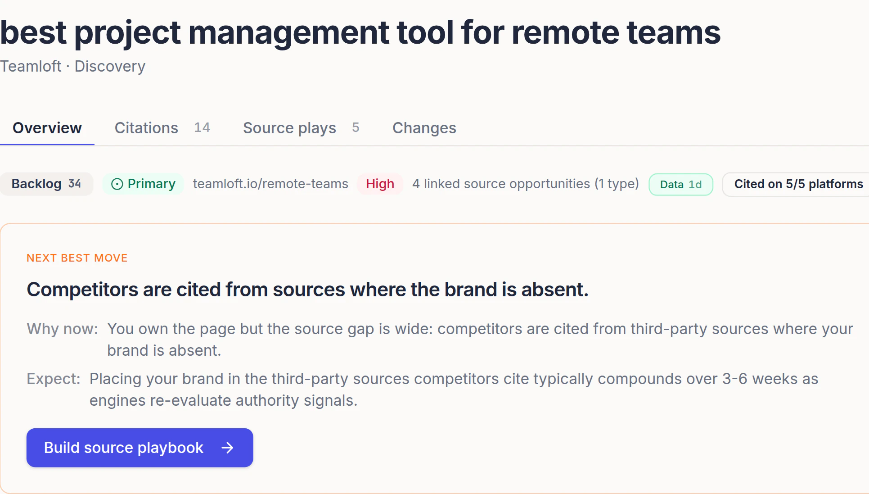This screenshot has height=494, width=869.
Task: Click the Data 1d freshness badge
Action: pos(680,184)
